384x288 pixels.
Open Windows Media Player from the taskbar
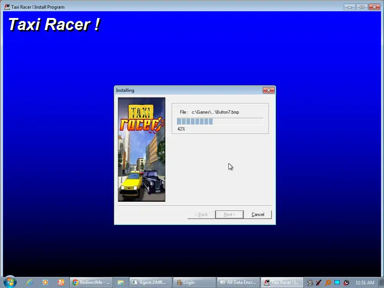point(45,282)
